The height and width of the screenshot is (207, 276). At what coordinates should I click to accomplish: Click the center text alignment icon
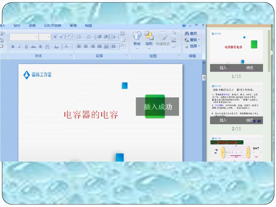86,46
